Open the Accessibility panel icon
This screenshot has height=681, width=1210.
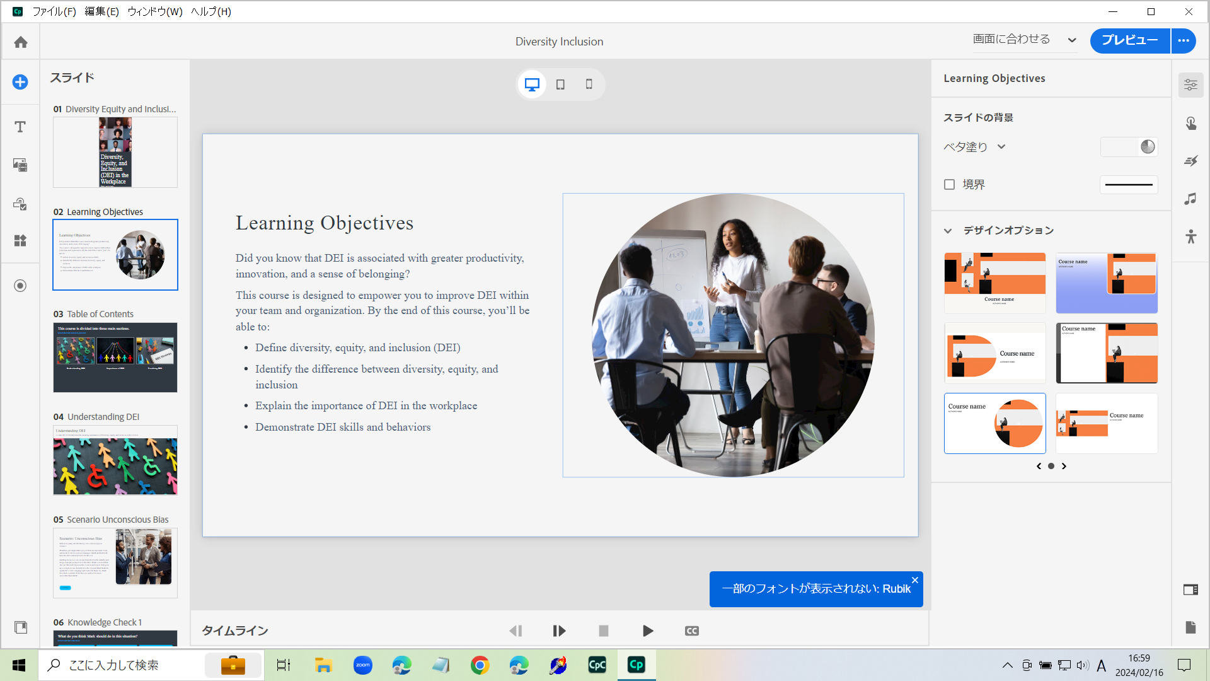click(1190, 237)
